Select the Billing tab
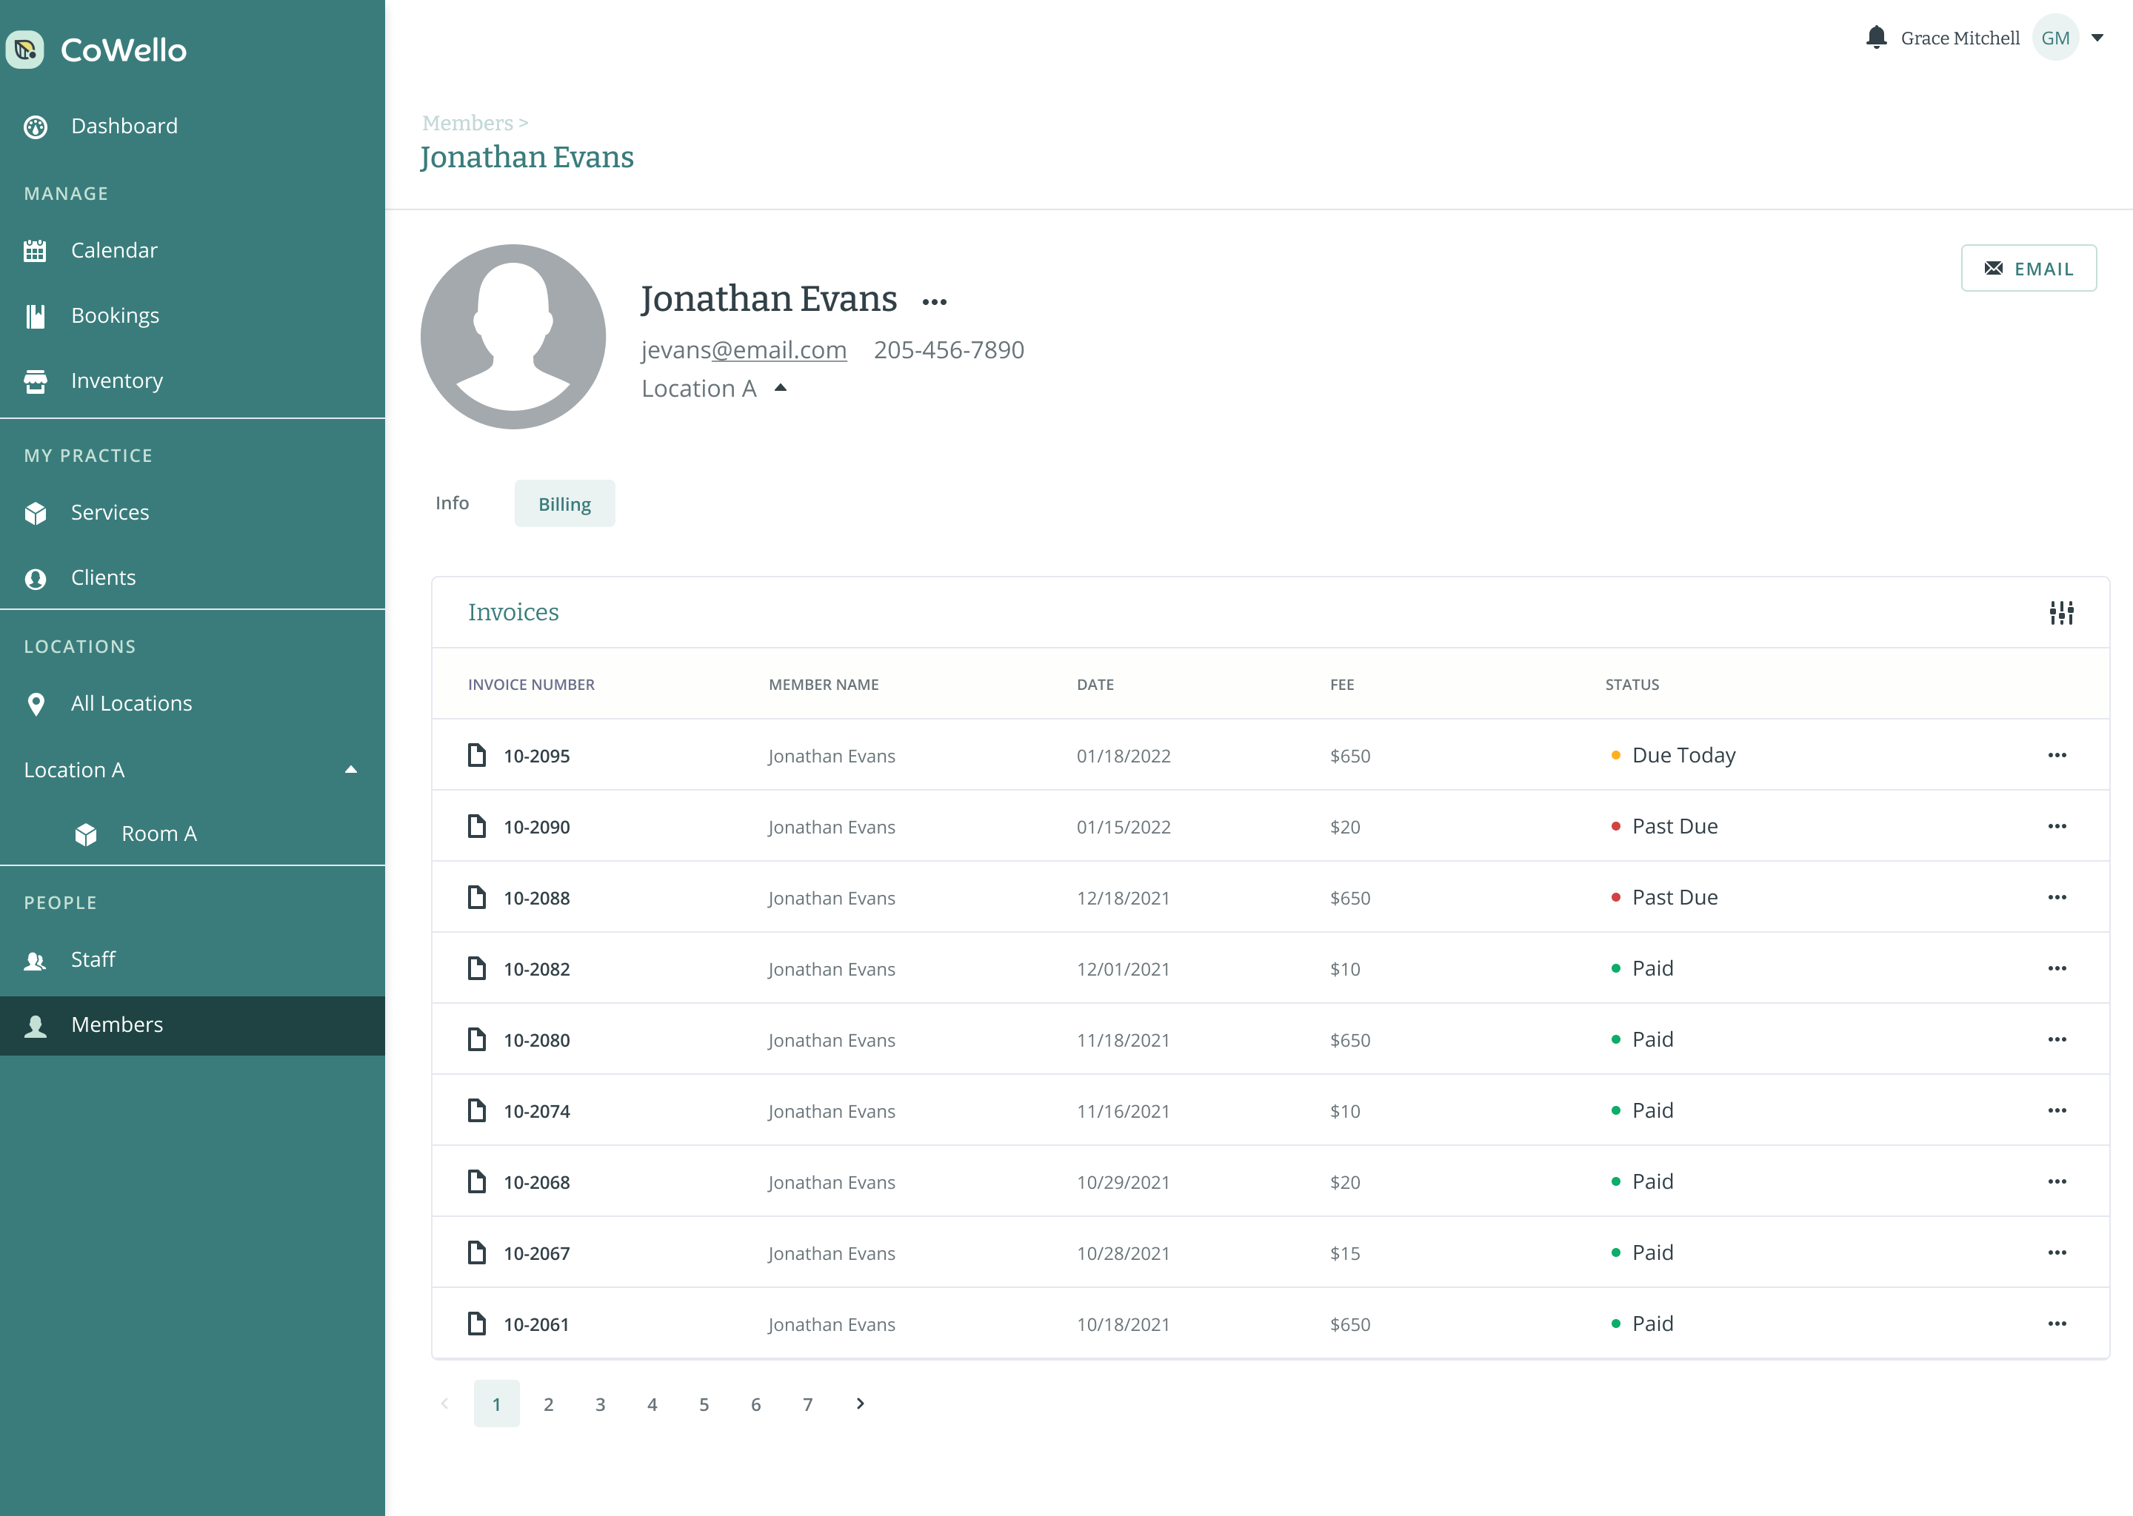 [564, 504]
